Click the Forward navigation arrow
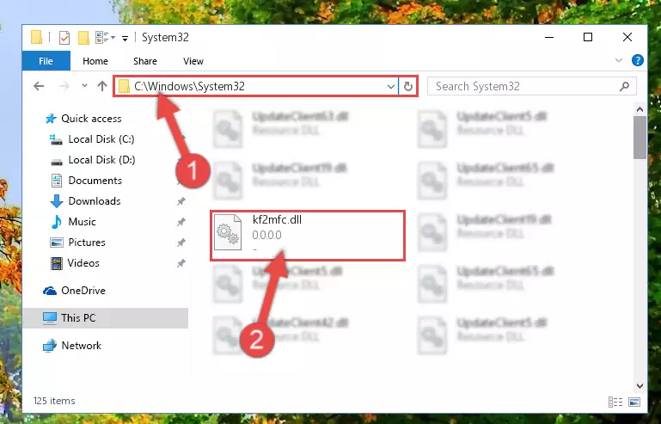Image resolution: width=661 pixels, height=424 pixels. click(64, 86)
